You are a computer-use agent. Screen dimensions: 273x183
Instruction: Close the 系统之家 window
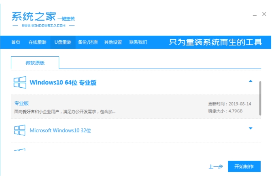264,14
